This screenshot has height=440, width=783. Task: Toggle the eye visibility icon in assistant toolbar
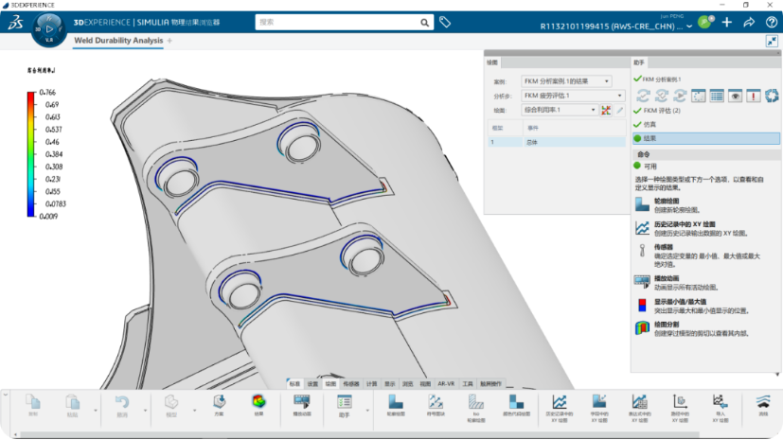tap(735, 96)
